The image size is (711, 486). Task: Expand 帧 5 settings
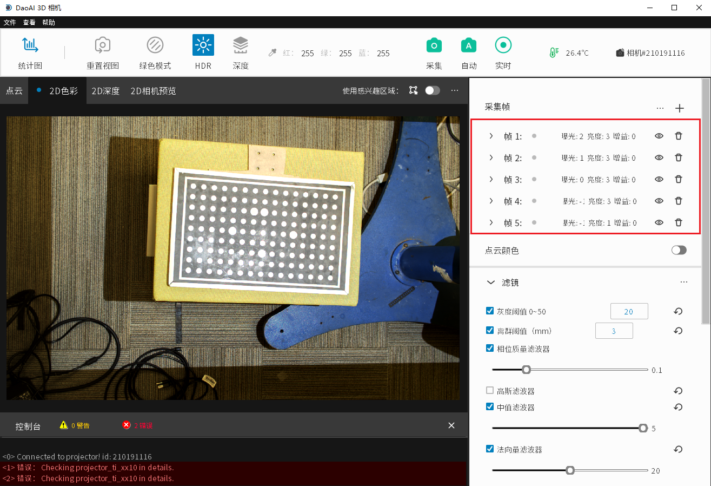pyautogui.click(x=491, y=222)
